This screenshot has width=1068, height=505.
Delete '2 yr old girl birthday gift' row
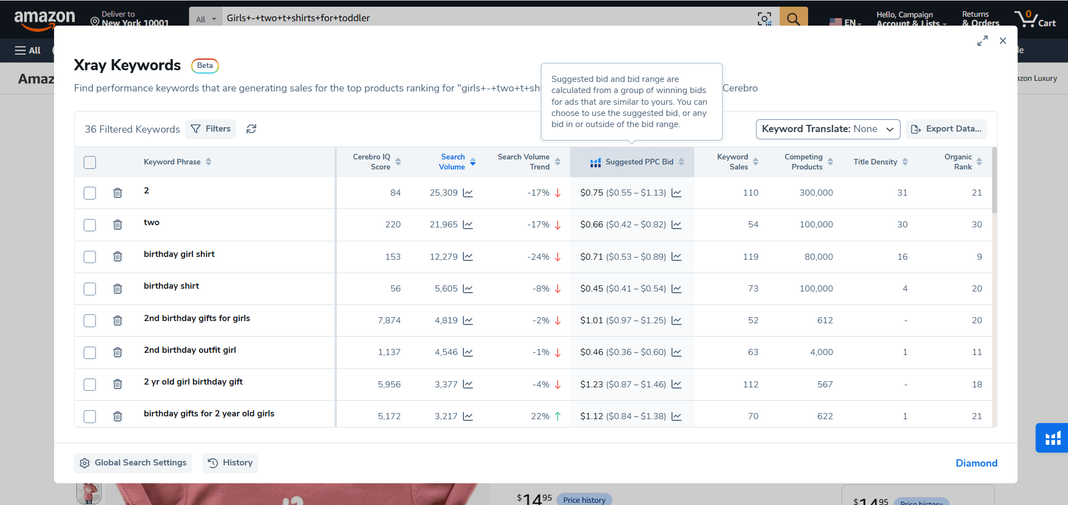118,384
